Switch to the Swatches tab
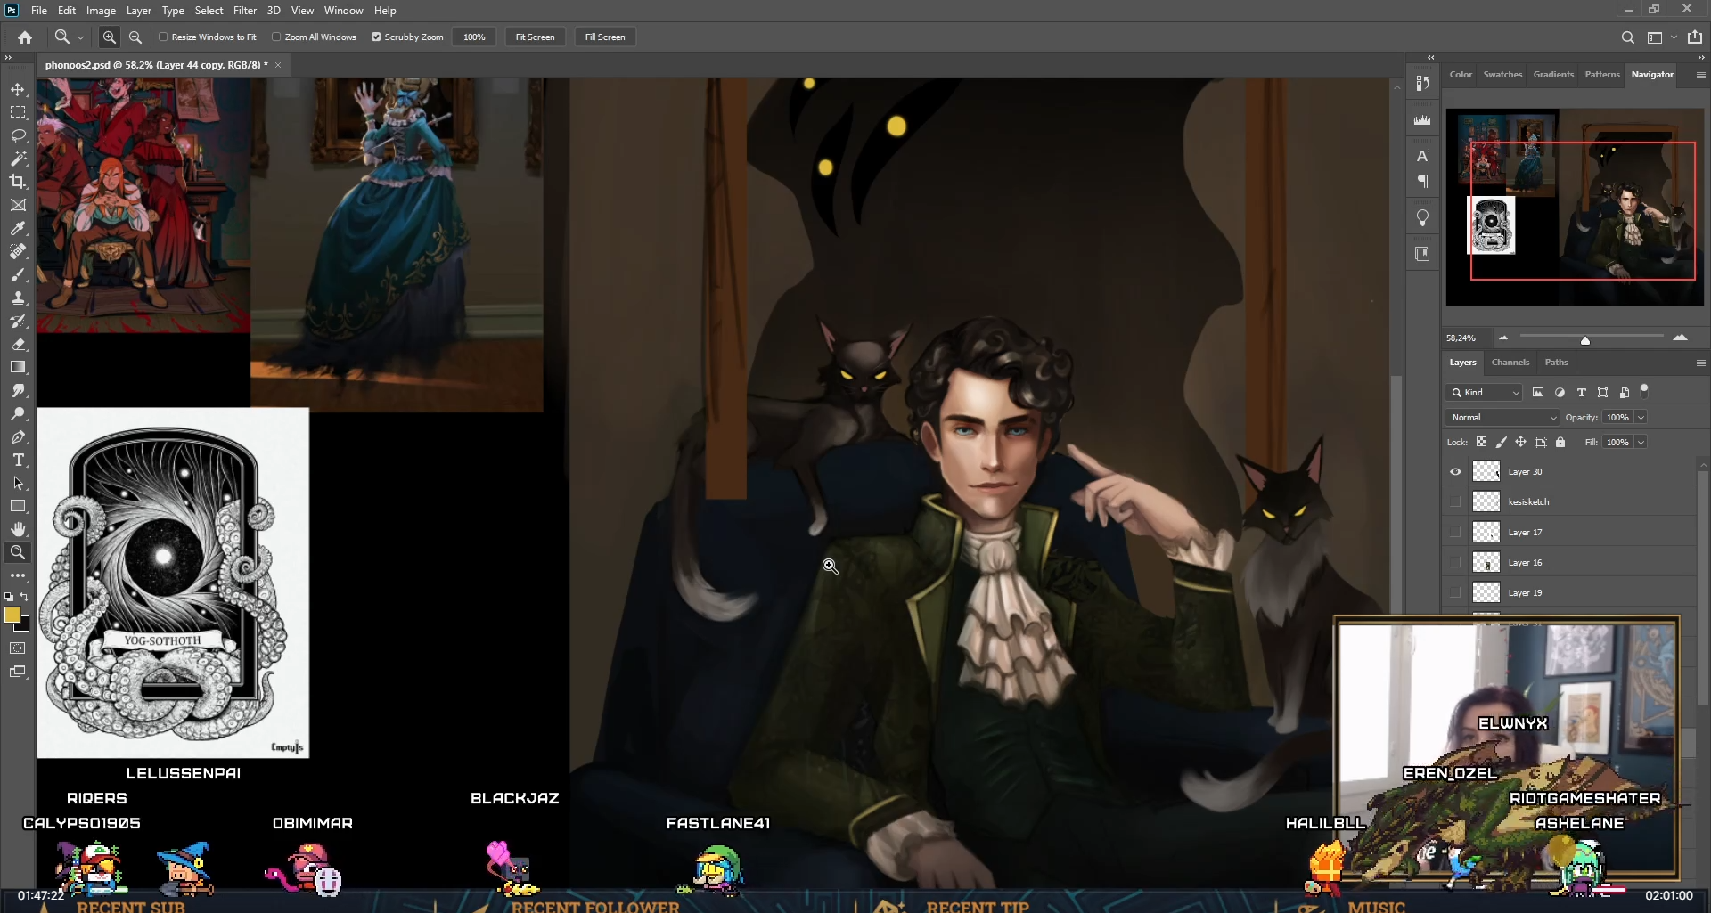Screen dimensions: 1711x913 click(x=1502, y=75)
